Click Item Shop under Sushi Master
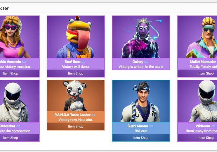The height and width of the screenshot is (152, 217). 141,138
